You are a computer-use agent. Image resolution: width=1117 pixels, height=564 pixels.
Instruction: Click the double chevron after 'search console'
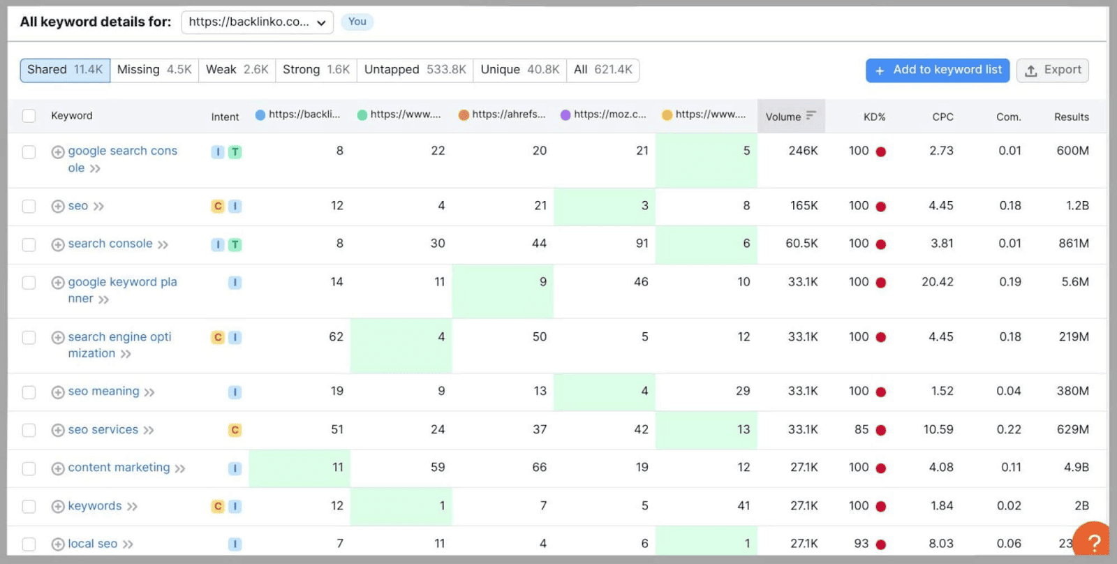click(x=163, y=245)
